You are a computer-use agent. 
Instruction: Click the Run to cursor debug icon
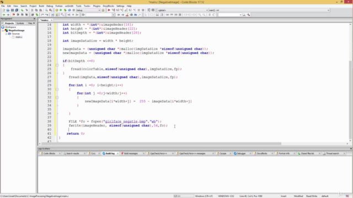point(113,10)
